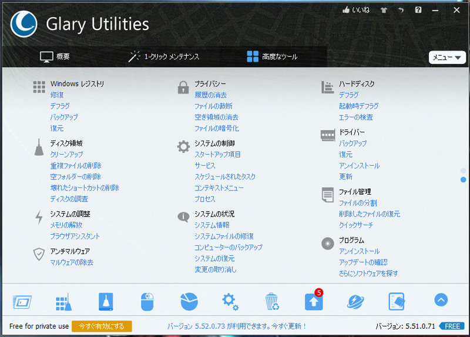
Task: Open クリーンアップ link
Action: coord(66,154)
